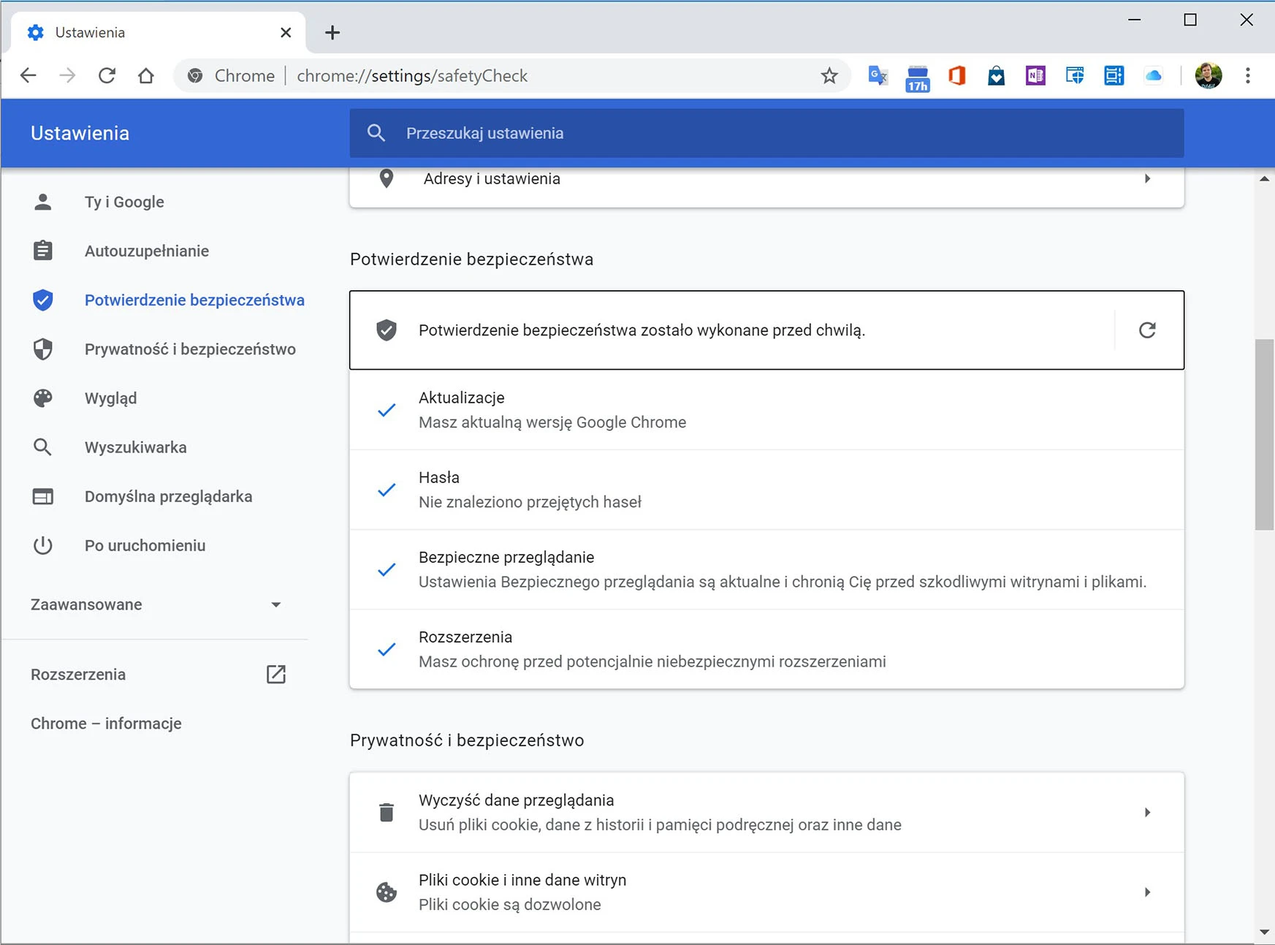This screenshot has width=1275, height=945.
Task: Open the Chrome three-dot menu
Action: 1248,75
